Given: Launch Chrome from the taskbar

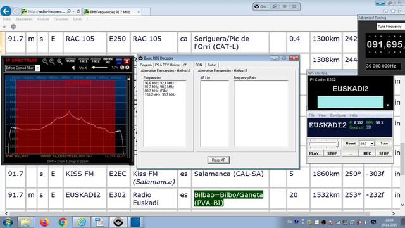Looking at the screenshot, I should (x=63, y=222).
